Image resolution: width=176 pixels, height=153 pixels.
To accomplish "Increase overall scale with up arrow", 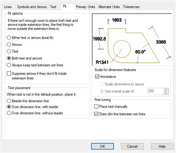I will (x=166, y=90).
